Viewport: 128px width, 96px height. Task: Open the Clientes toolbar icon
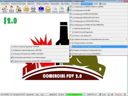[5, 9]
